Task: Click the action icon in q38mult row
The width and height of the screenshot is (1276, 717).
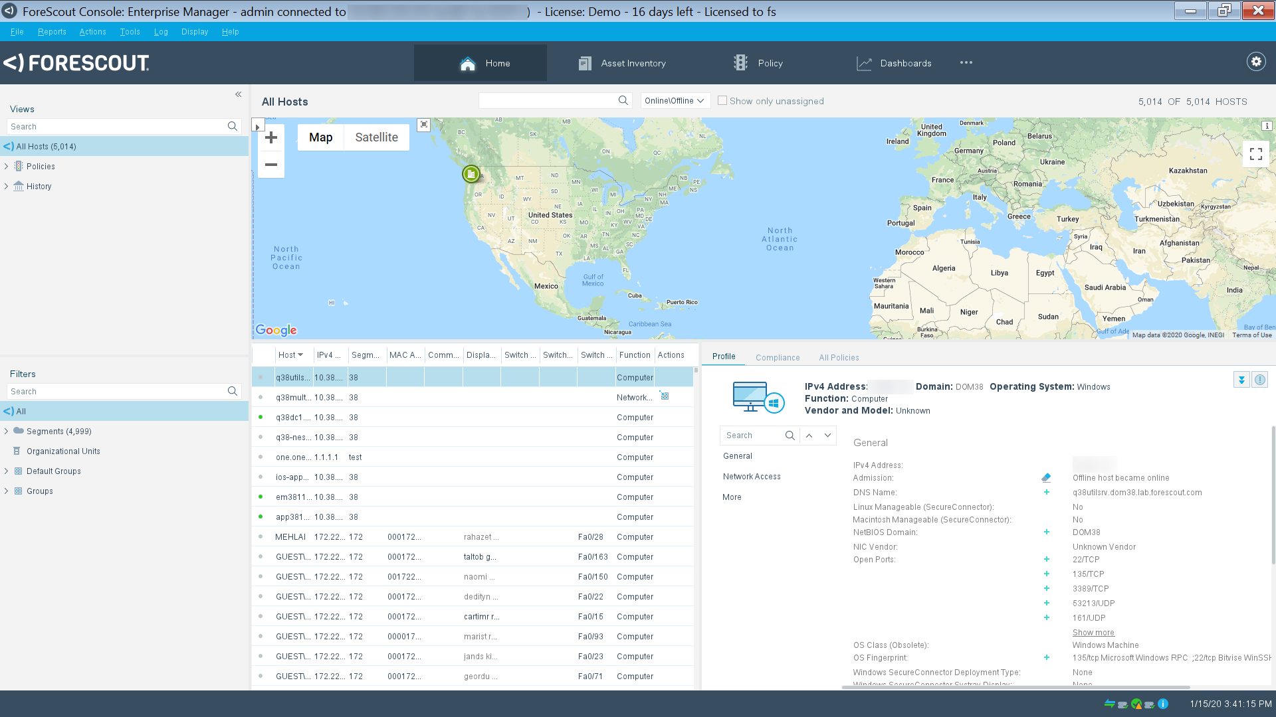Action: [x=665, y=396]
